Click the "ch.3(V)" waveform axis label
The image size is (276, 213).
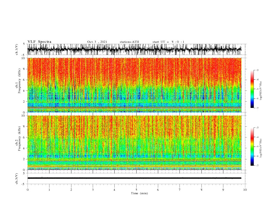(x=17, y=179)
